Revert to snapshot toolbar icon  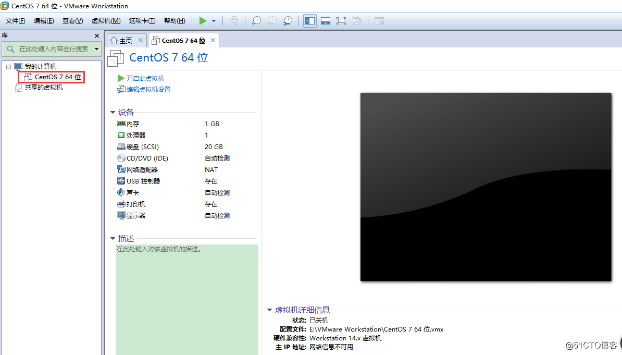coord(272,21)
